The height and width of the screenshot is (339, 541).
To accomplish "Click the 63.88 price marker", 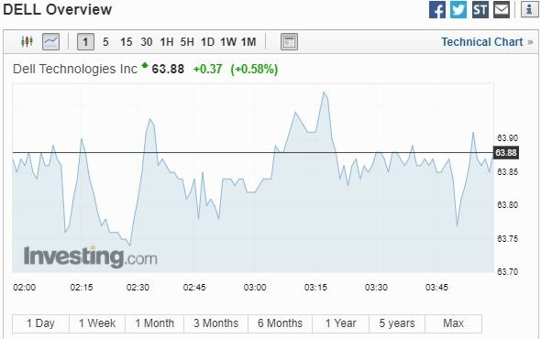I will (506, 152).
